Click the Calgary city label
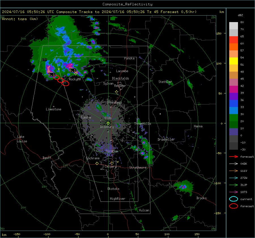Image resolution: width=255 pixels, height=238 pixels. point(110,166)
